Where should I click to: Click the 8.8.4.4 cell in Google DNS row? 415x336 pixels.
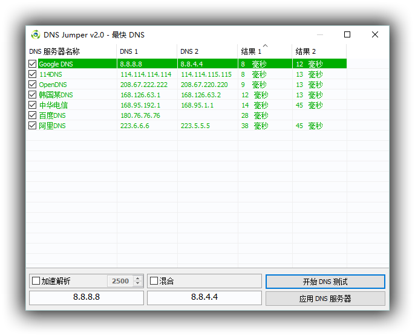point(192,64)
